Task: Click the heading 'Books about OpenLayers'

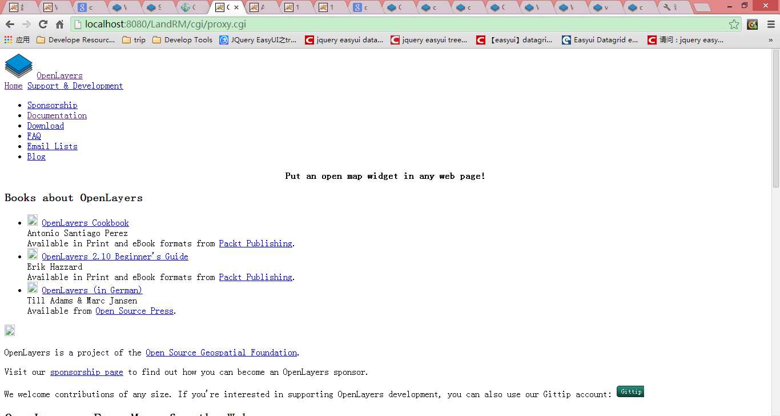Action: (74, 198)
